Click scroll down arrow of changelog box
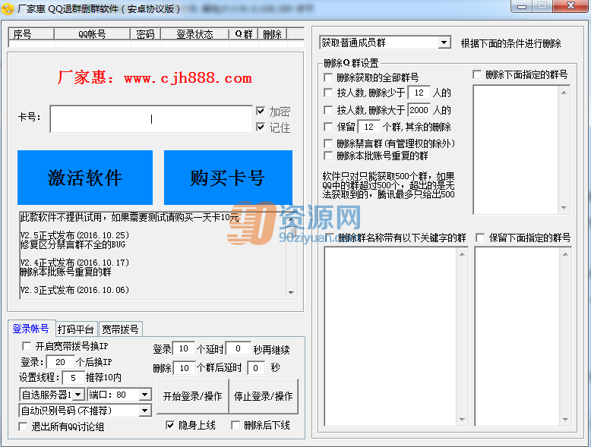The image size is (591, 447). coord(291,293)
